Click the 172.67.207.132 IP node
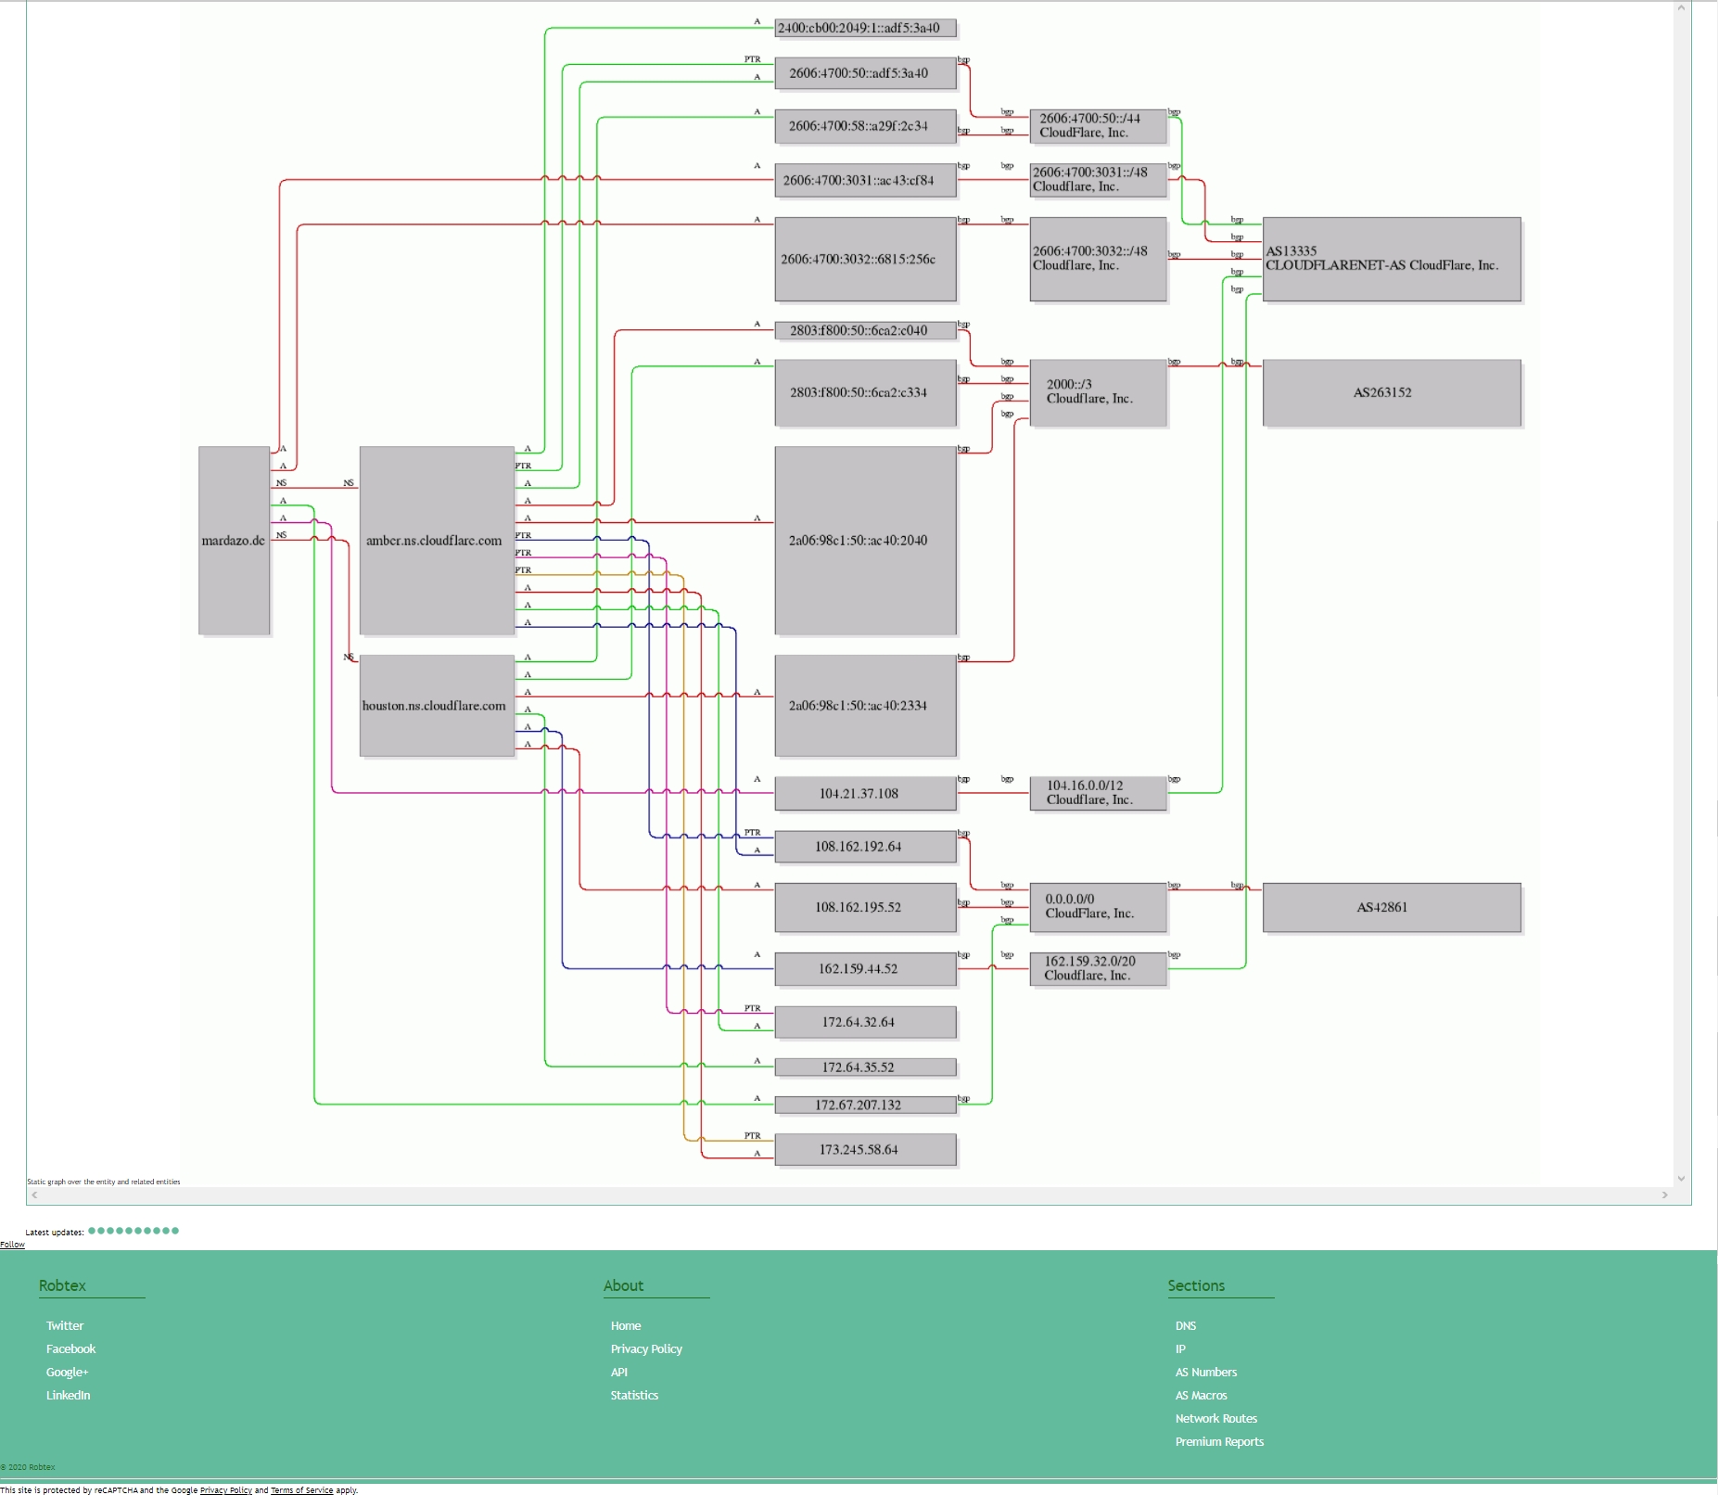 point(865,1105)
